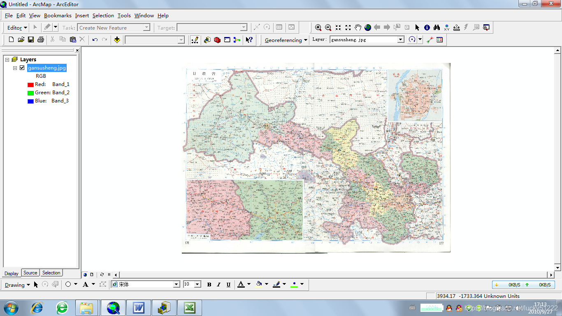Click Add Control Points in Georeferencing toolbar
This screenshot has width=562, height=316.
pos(430,40)
